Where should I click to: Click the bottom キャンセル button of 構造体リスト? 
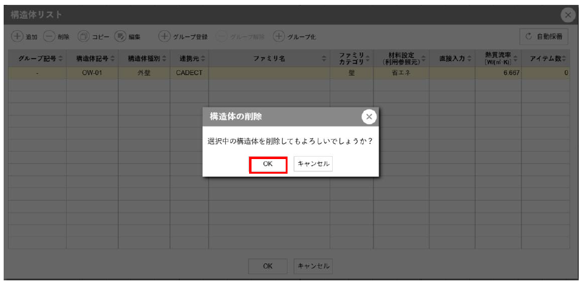[x=313, y=266]
